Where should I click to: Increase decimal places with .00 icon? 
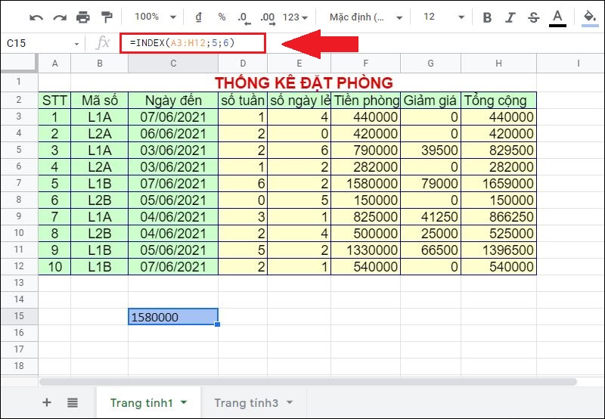[267, 17]
